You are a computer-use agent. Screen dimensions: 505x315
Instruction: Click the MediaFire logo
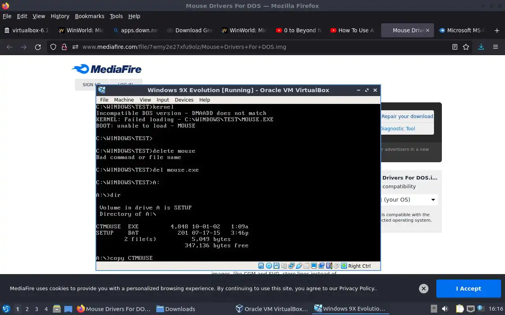tap(107, 69)
